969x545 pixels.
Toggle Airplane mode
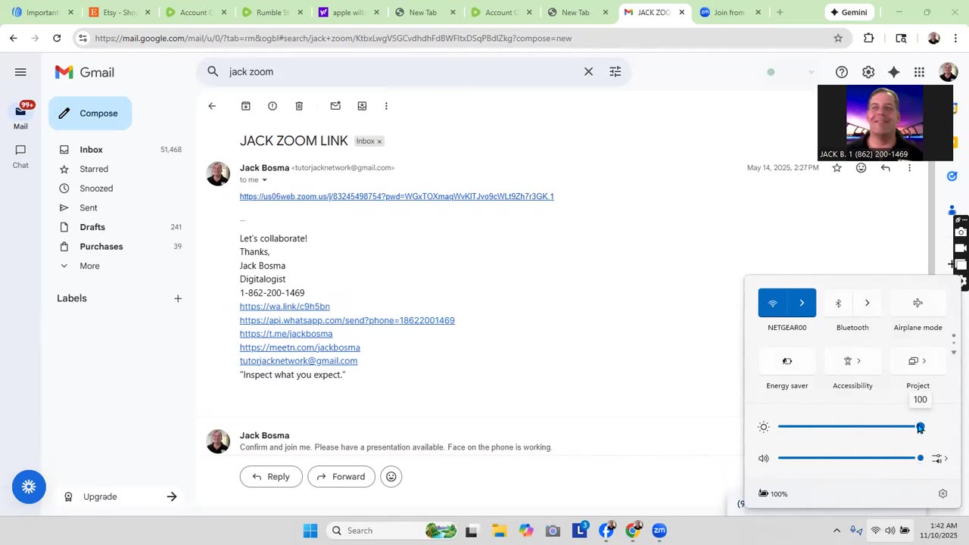pos(918,303)
